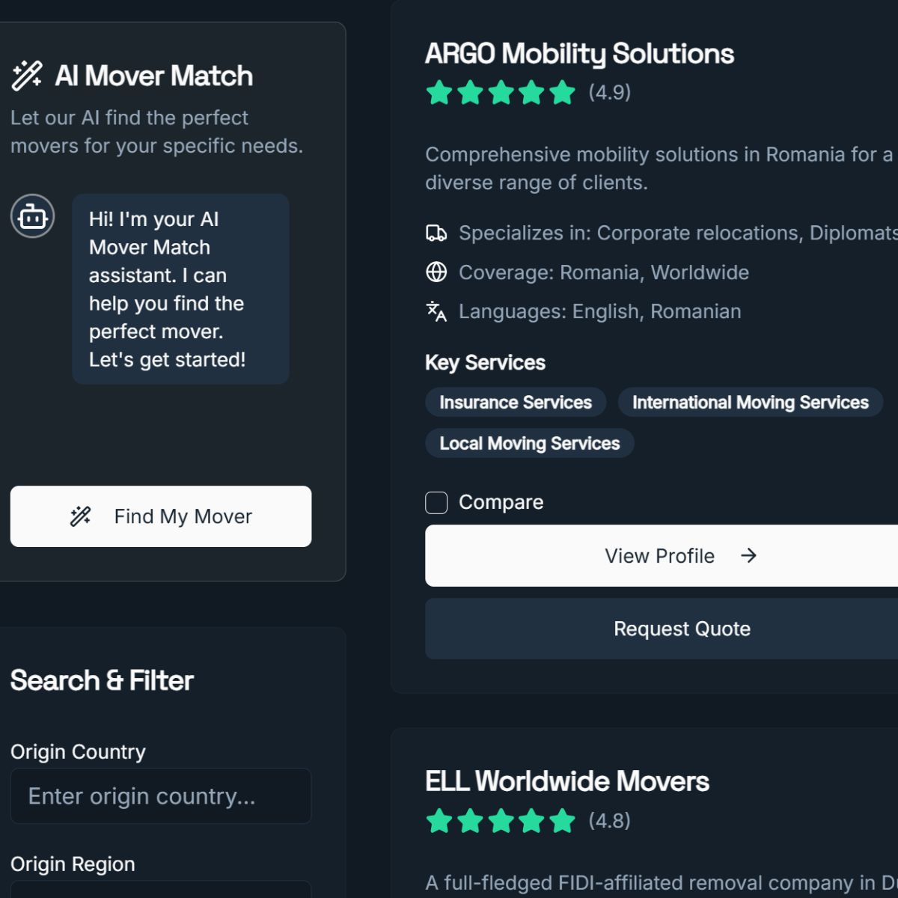Open ARGO Mobility Solutions View Profile
Screen dimensions: 898x898
662,555
